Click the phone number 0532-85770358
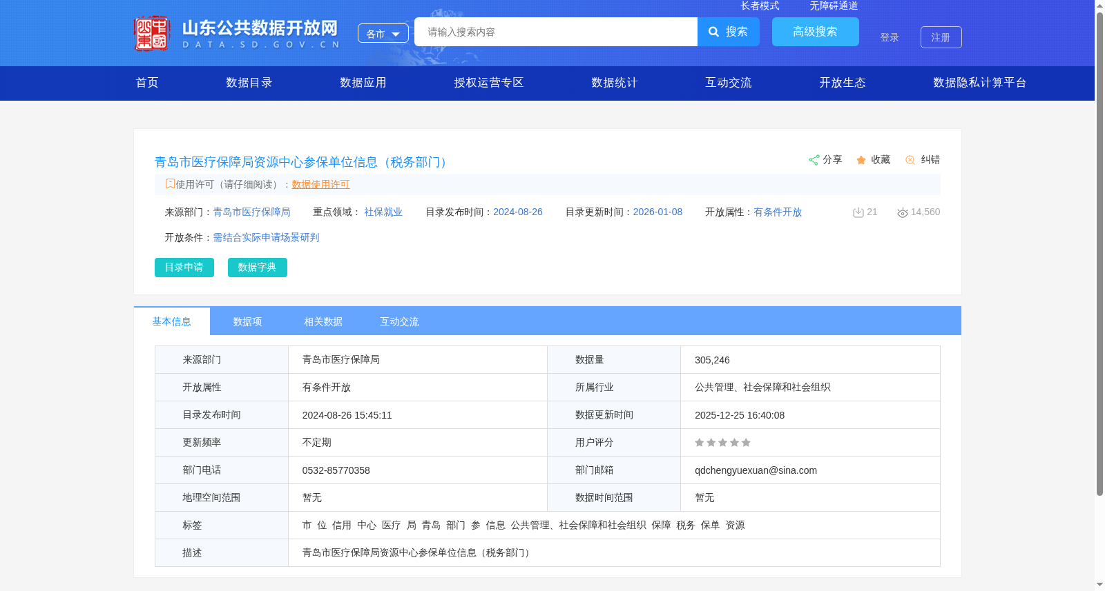Image resolution: width=1105 pixels, height=591 pixels. 336,470
